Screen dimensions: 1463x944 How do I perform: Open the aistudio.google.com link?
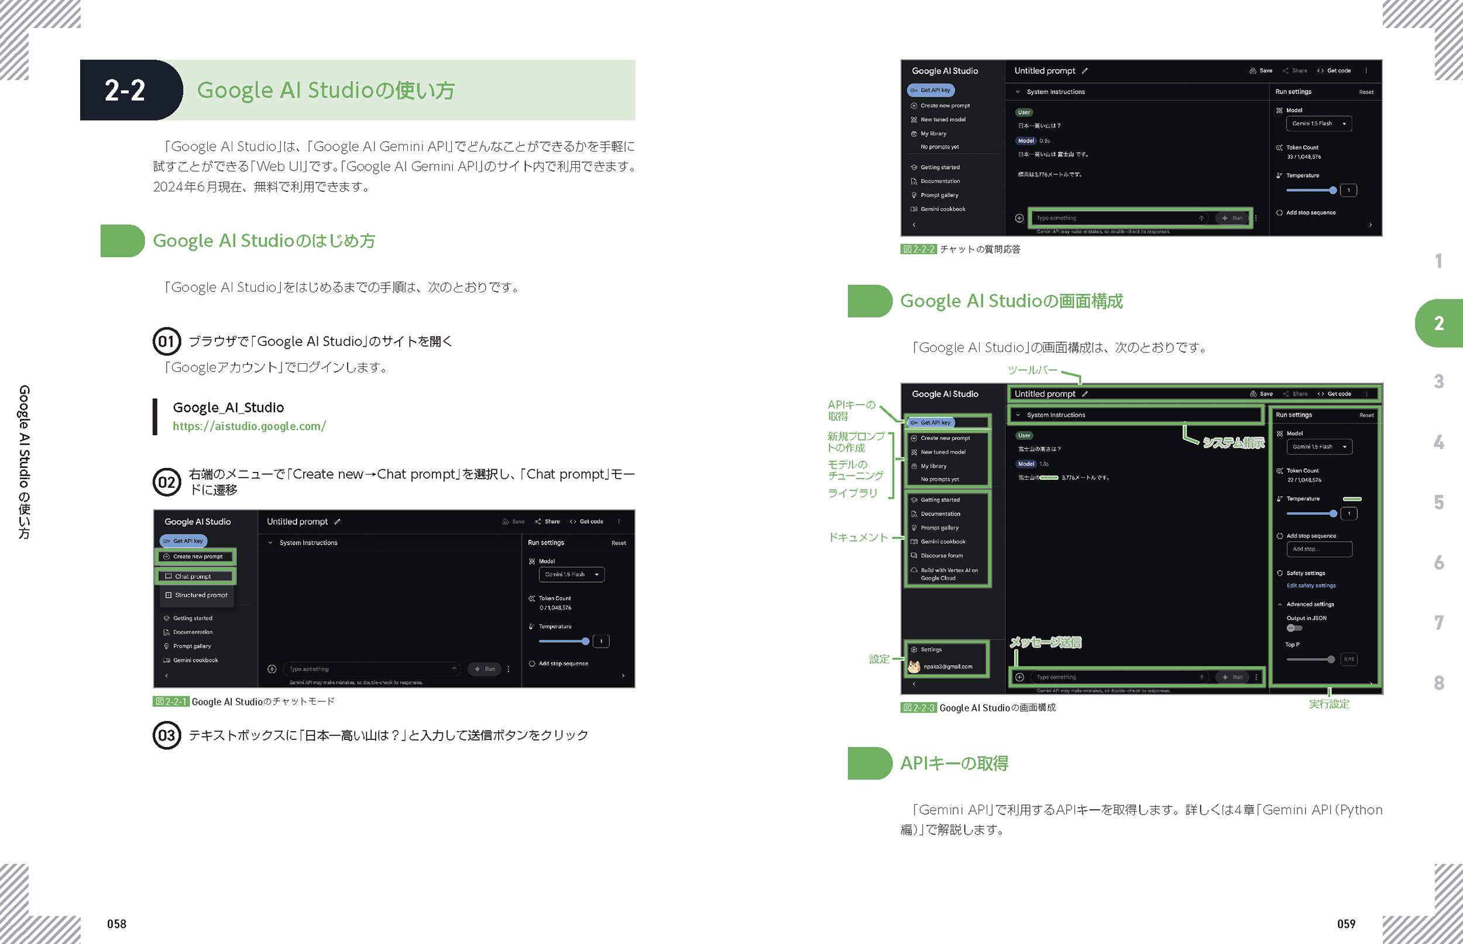[x=249, y=426]
